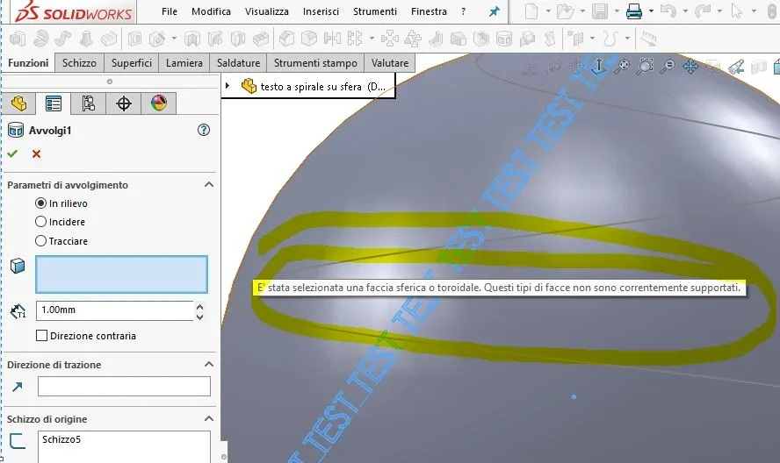Open the Strumenti menu
The width and height of the screenshot is (780, 463).
(375, 11)
